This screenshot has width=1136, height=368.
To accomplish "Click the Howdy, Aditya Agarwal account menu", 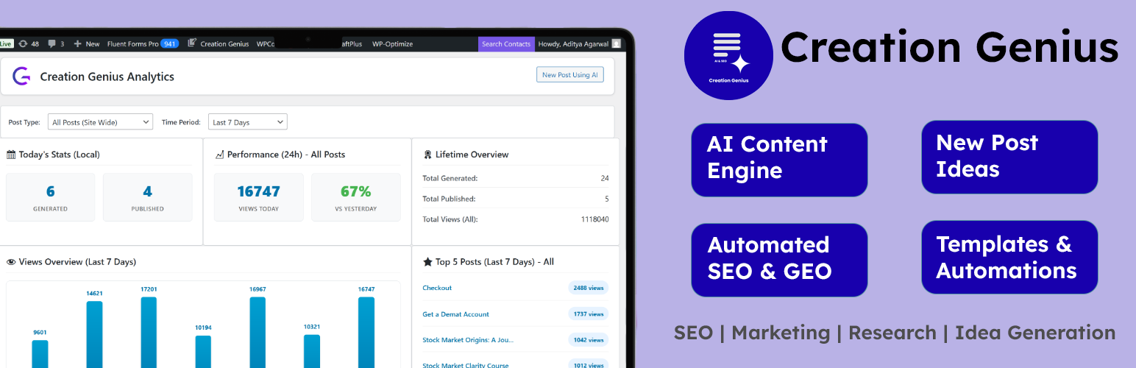I will coord(579,44).
